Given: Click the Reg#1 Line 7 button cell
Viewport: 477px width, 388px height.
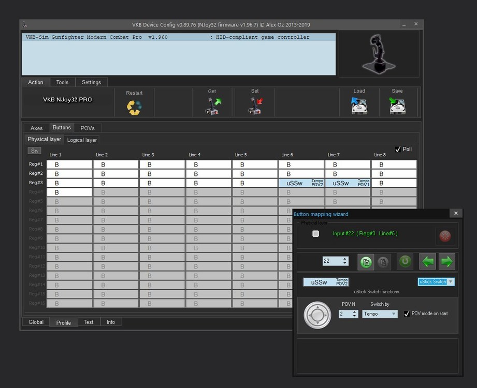Looking at the screenshot, I should (348, 165).
